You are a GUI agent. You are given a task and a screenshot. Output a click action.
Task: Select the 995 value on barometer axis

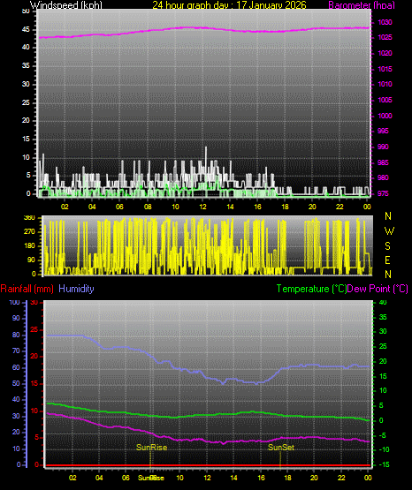coord(383,131)
